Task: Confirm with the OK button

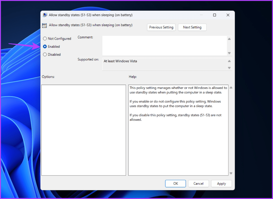Action: (x=175, y=184)
